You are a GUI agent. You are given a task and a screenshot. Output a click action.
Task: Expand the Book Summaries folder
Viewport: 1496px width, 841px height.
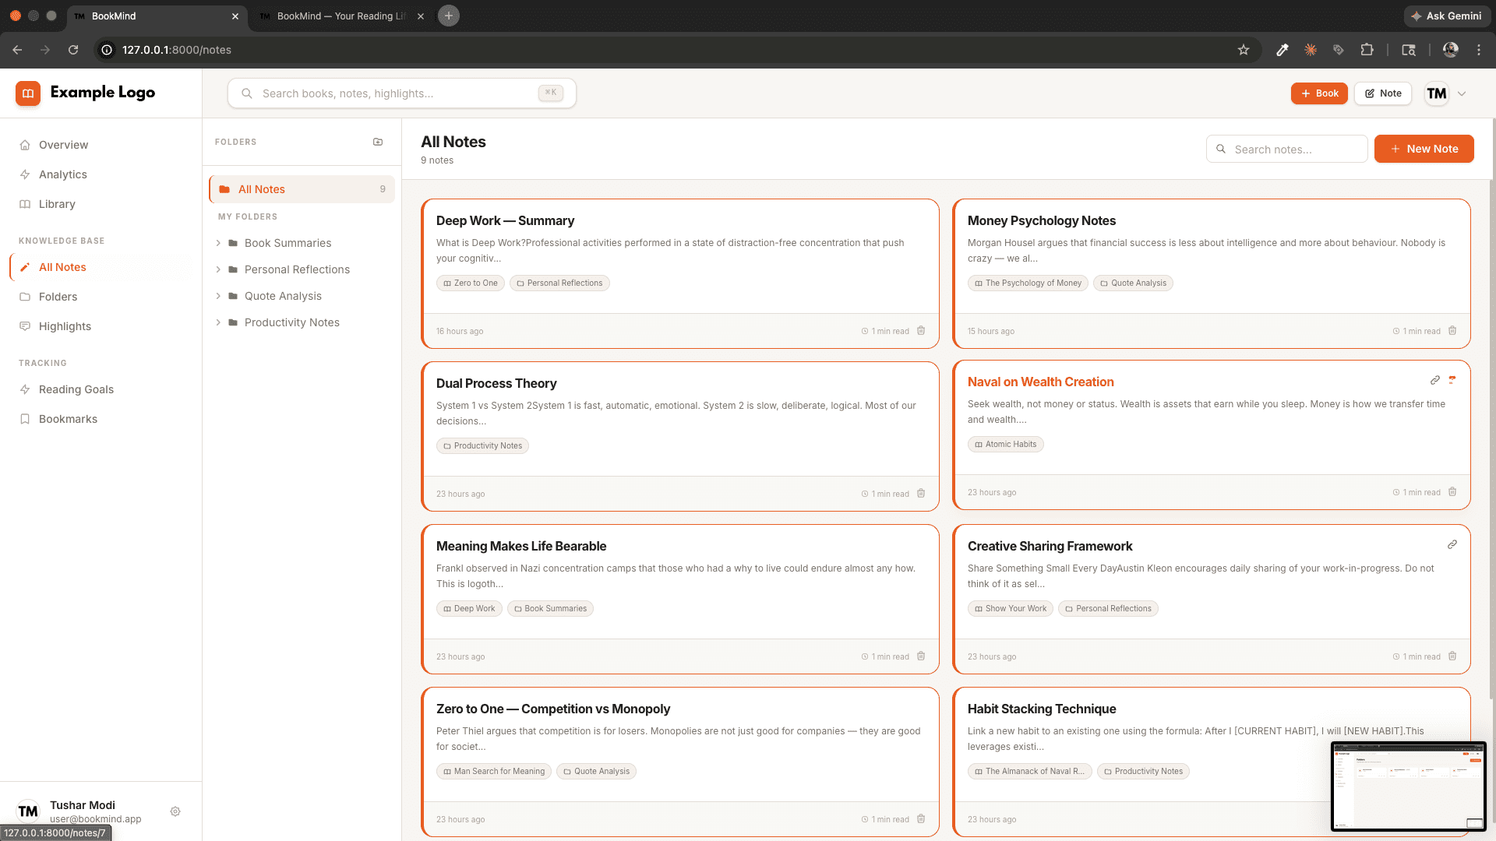tap(218, 243)
